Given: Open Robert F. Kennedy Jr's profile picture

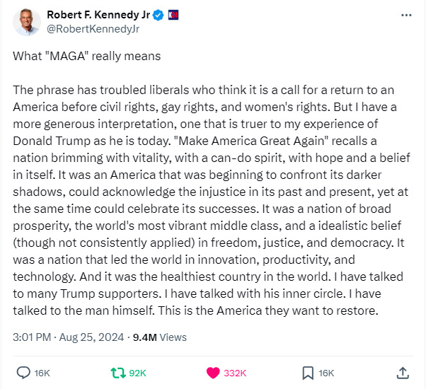Looking at the screenshot, I should point(26,23).
